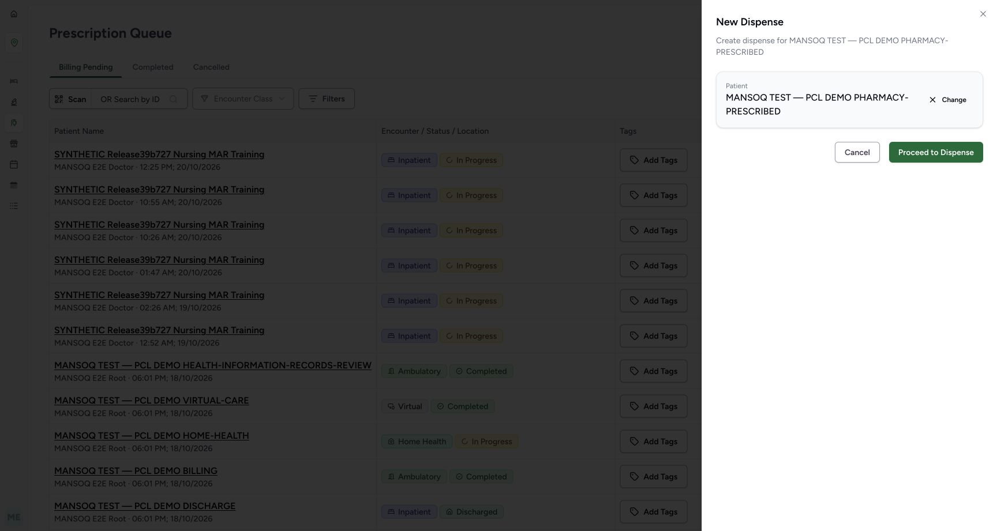997x531 pixels.
Task: Switch to the Billing Pending tab
Action: pyautogui.click(x=85, y=67)
